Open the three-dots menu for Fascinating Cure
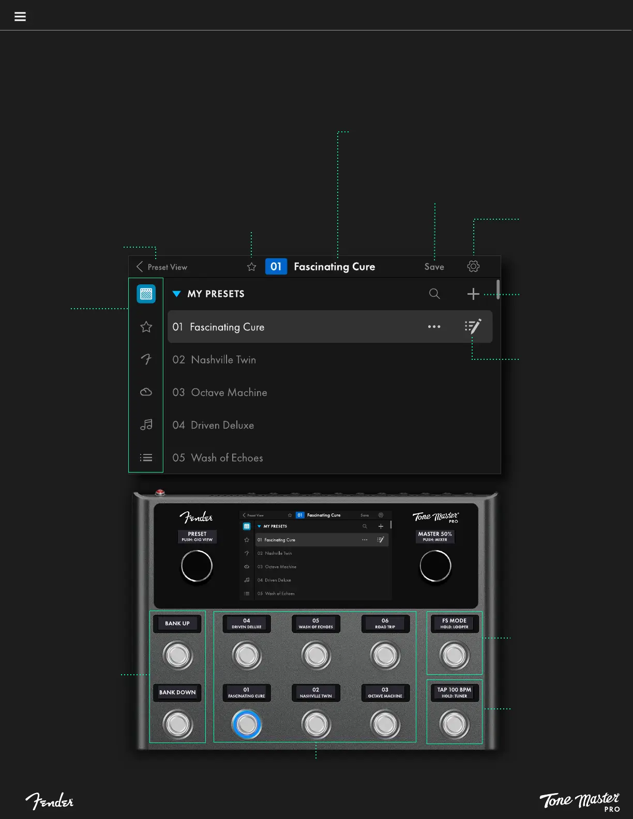This screenshot has width=633, height=819. 434,327
